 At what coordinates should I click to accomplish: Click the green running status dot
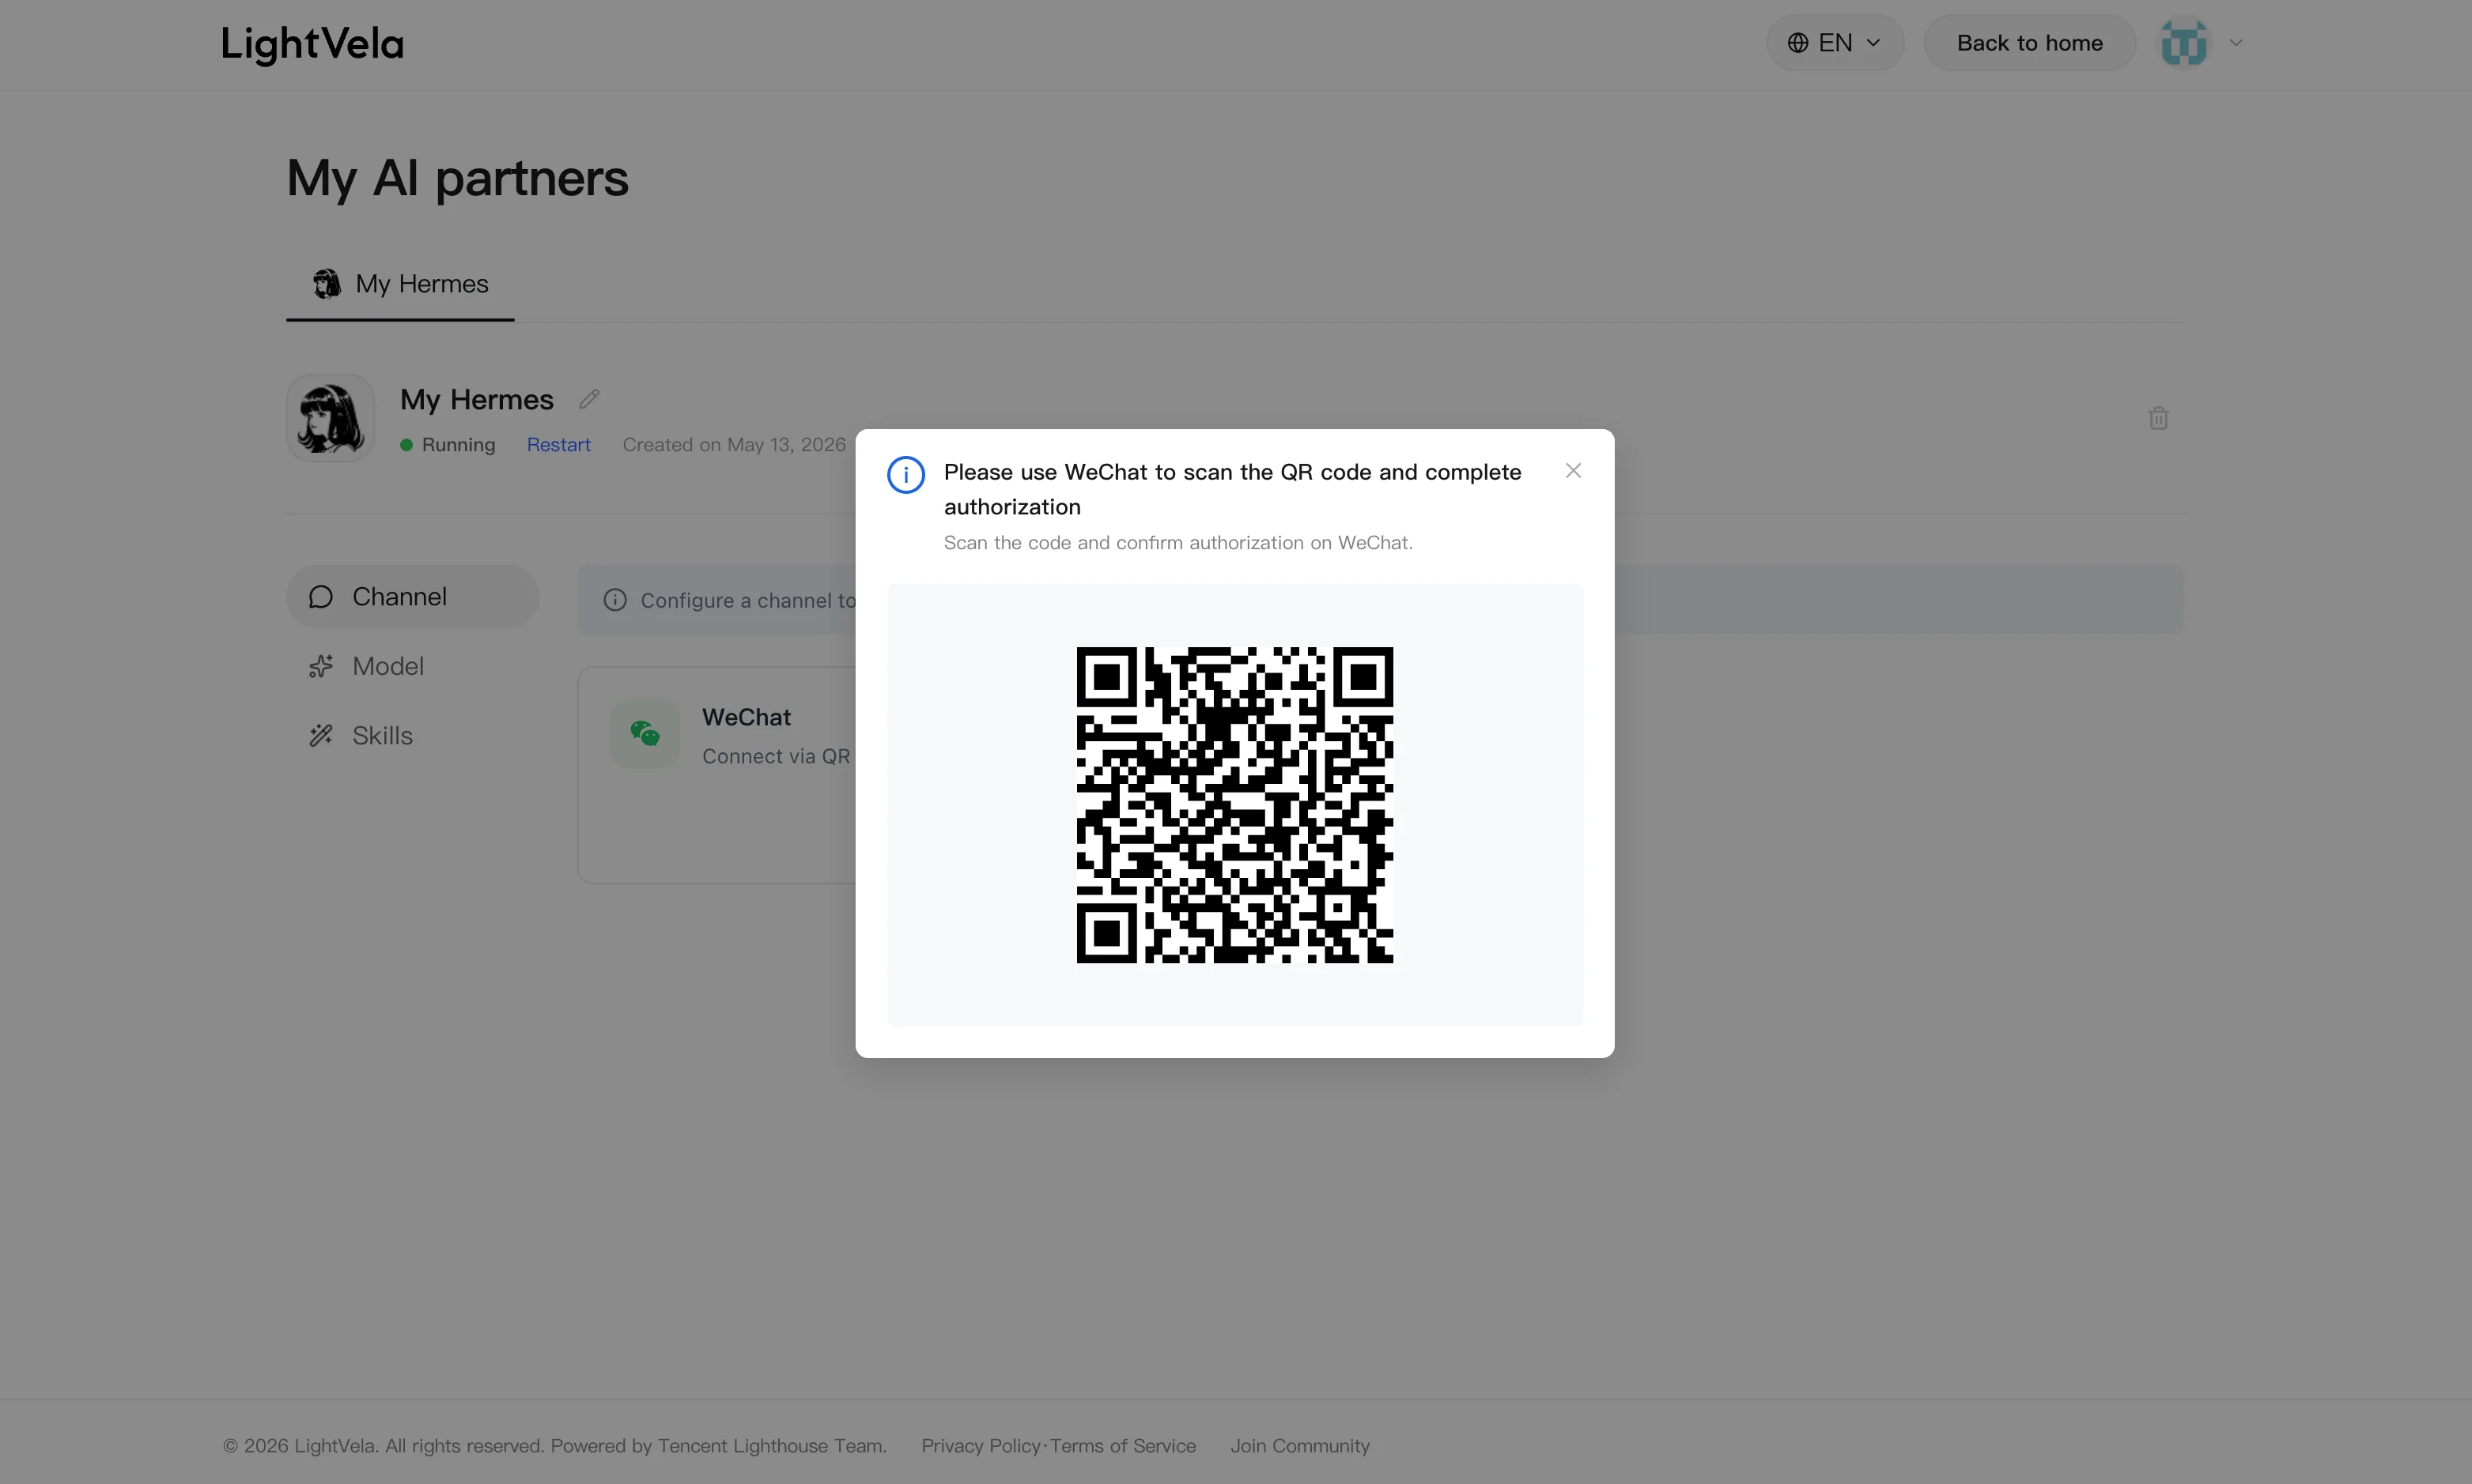click(406, 445)
